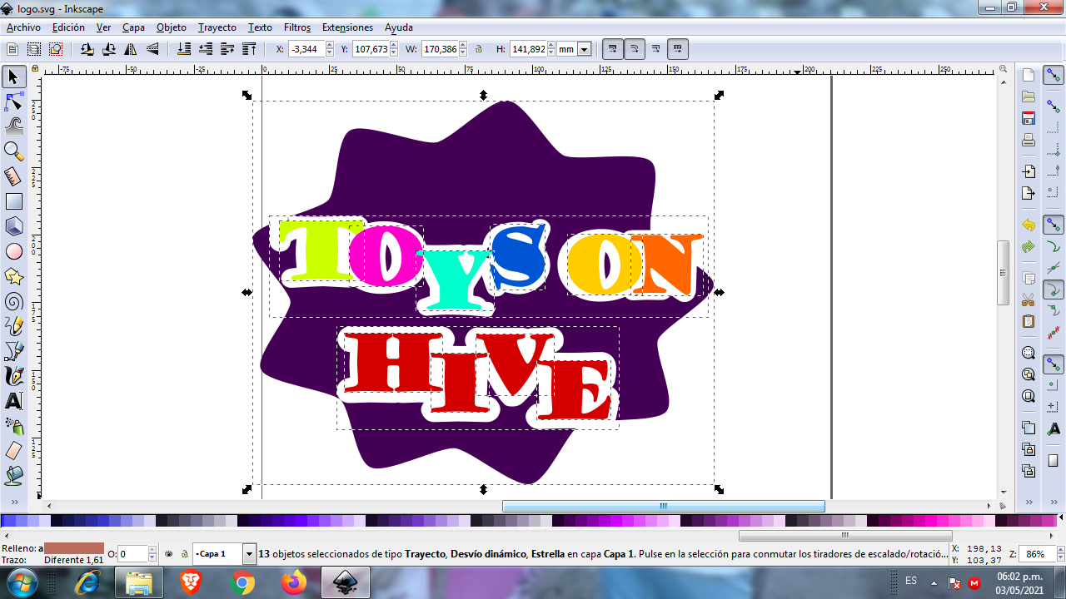This screenshot has width=1066, height=599.
Task: Select the Text tool
Action: point(13,401)
